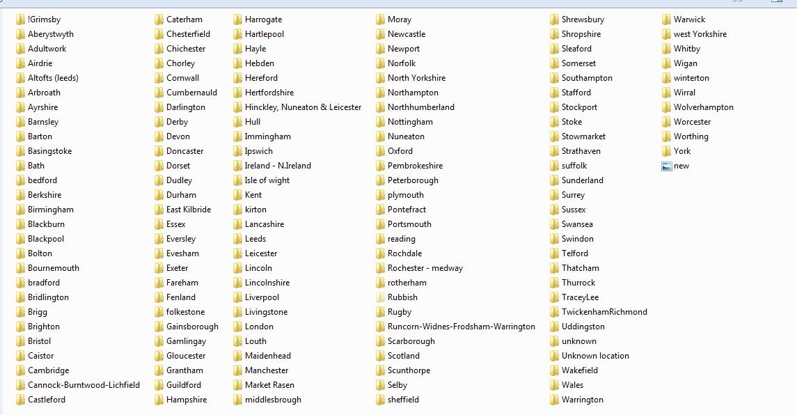Select the west Yorkshire folder label
The width and height of the screenshot is (797, 415).
[x=700, y=34]
